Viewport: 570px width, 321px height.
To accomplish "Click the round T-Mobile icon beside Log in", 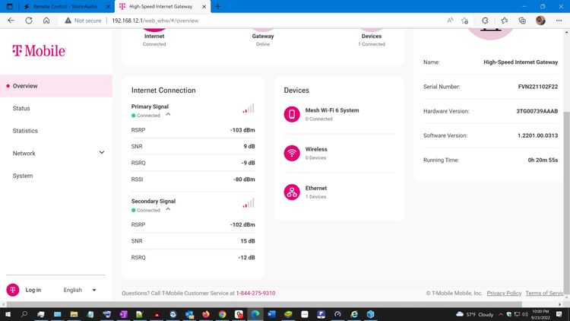I will [13, 290].
